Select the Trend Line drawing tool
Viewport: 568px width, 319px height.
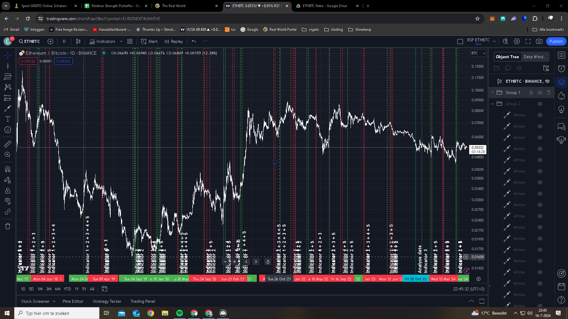coord(8,66)
